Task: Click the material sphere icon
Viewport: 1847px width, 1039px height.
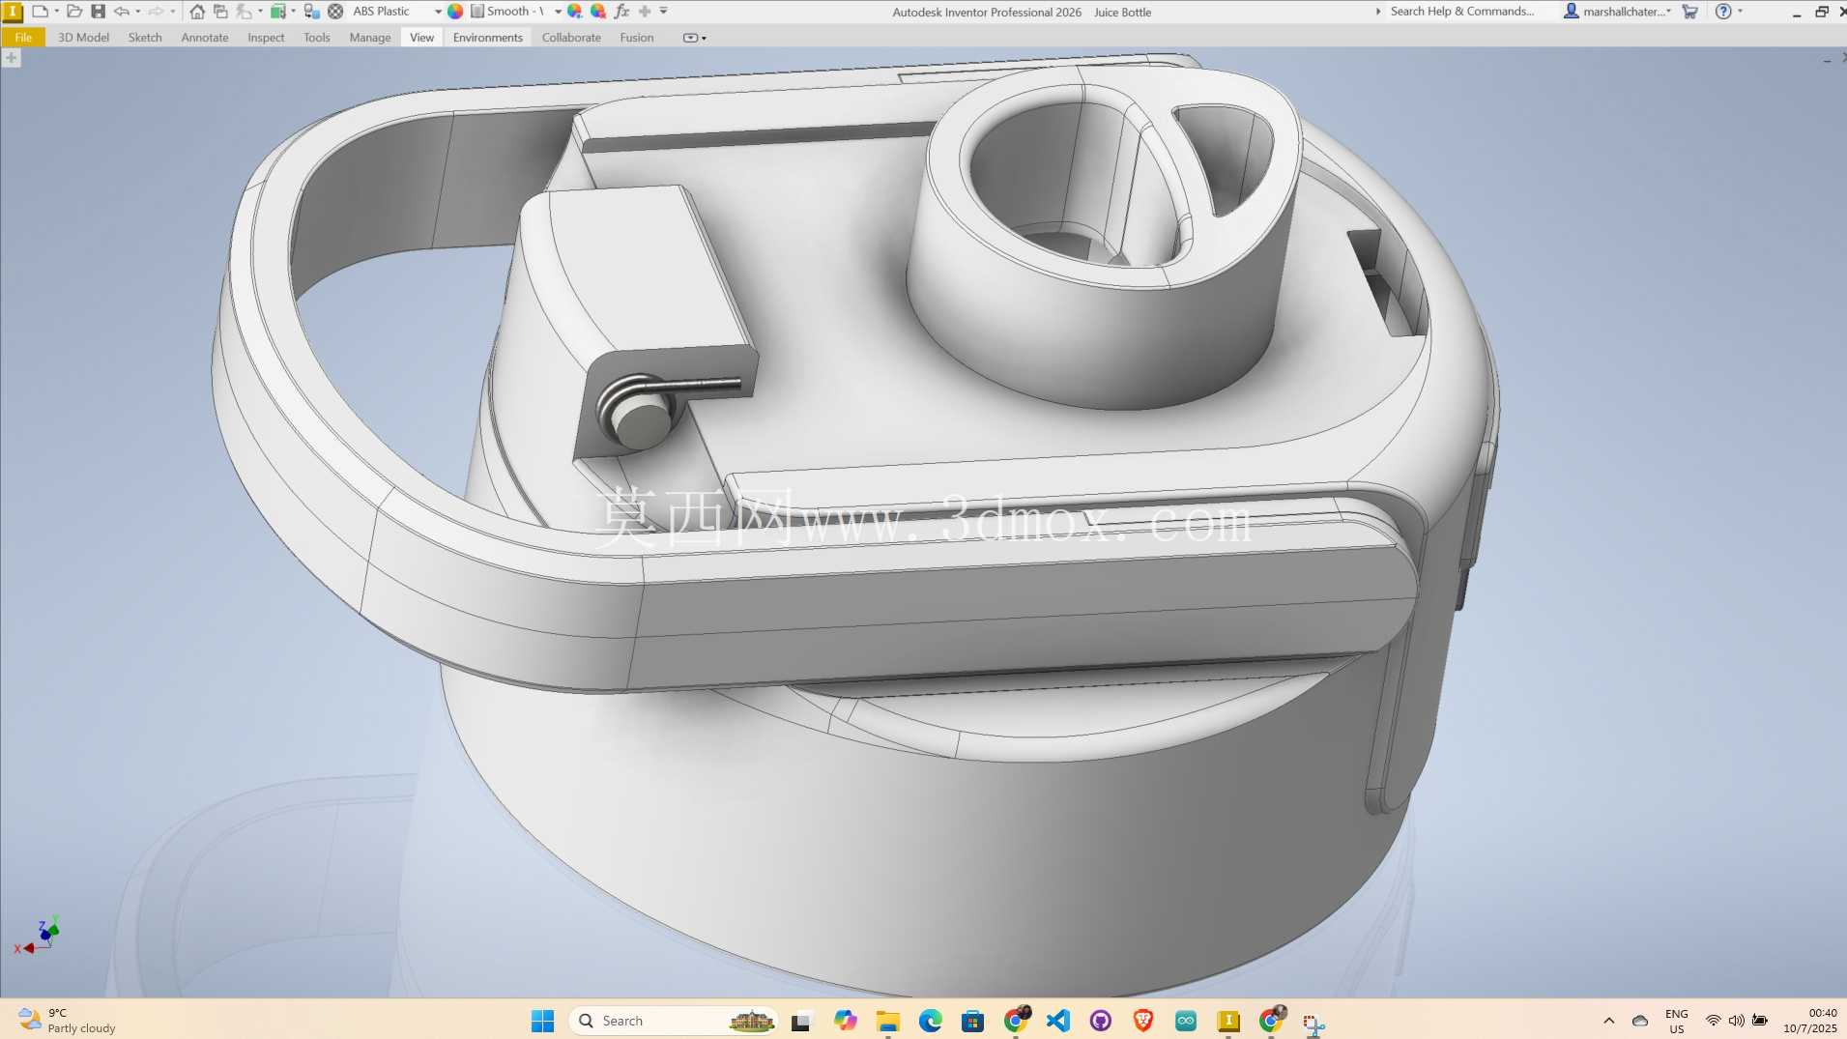Action: [335, 12]
